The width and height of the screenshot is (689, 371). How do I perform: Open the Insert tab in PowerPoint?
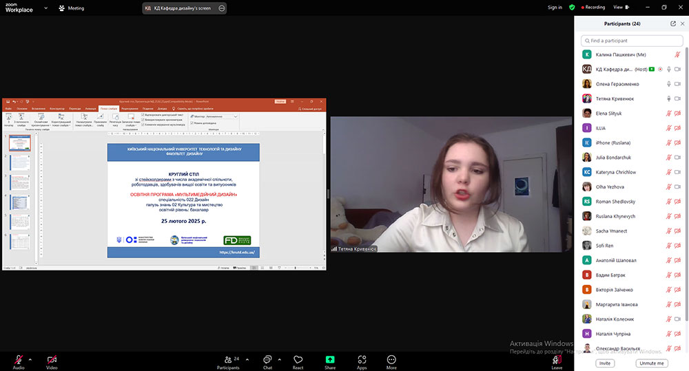(38, 109)
